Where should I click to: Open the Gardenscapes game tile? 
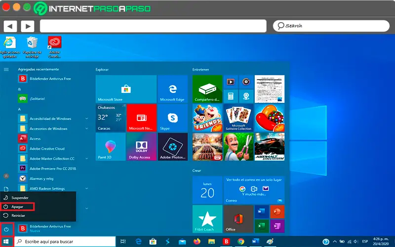(238, 147)
